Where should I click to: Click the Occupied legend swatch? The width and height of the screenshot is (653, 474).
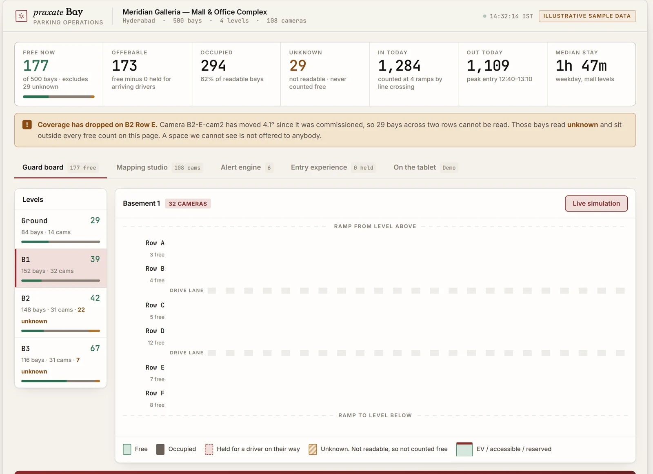pyautogui.click(x=160, y=449)
